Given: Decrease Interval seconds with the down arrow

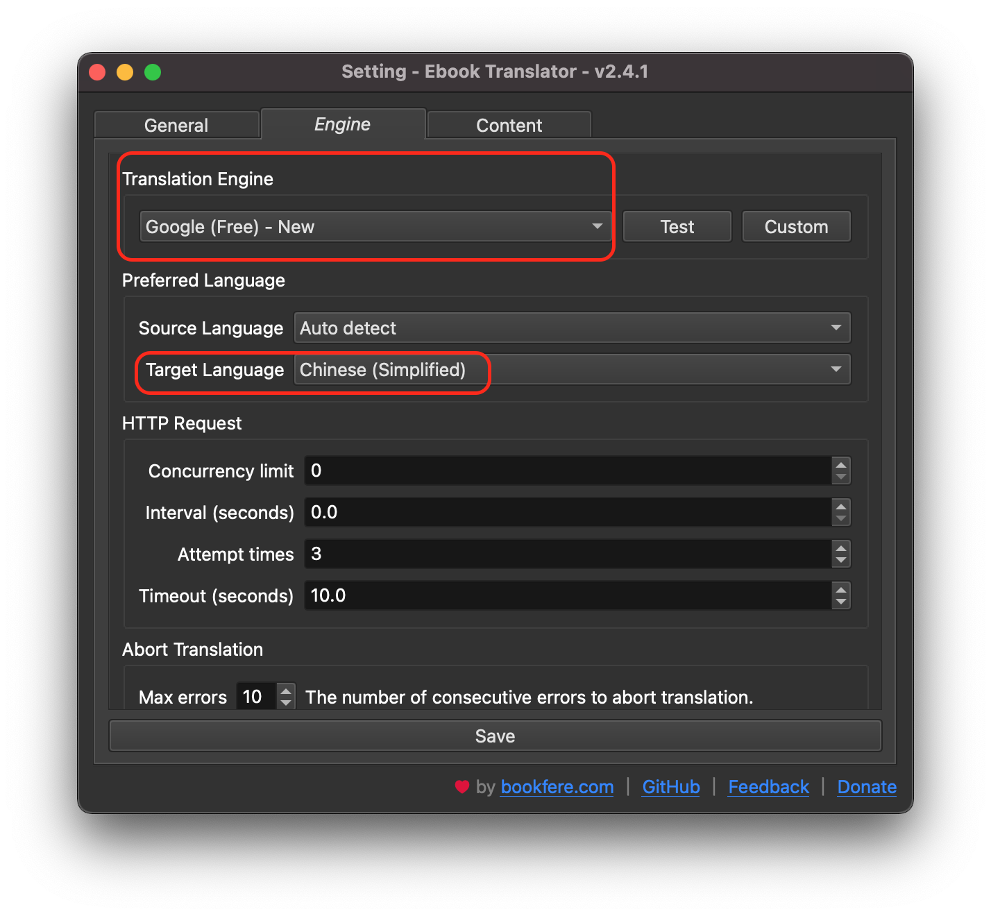Looking at the screenshot, I should point(840,518).
